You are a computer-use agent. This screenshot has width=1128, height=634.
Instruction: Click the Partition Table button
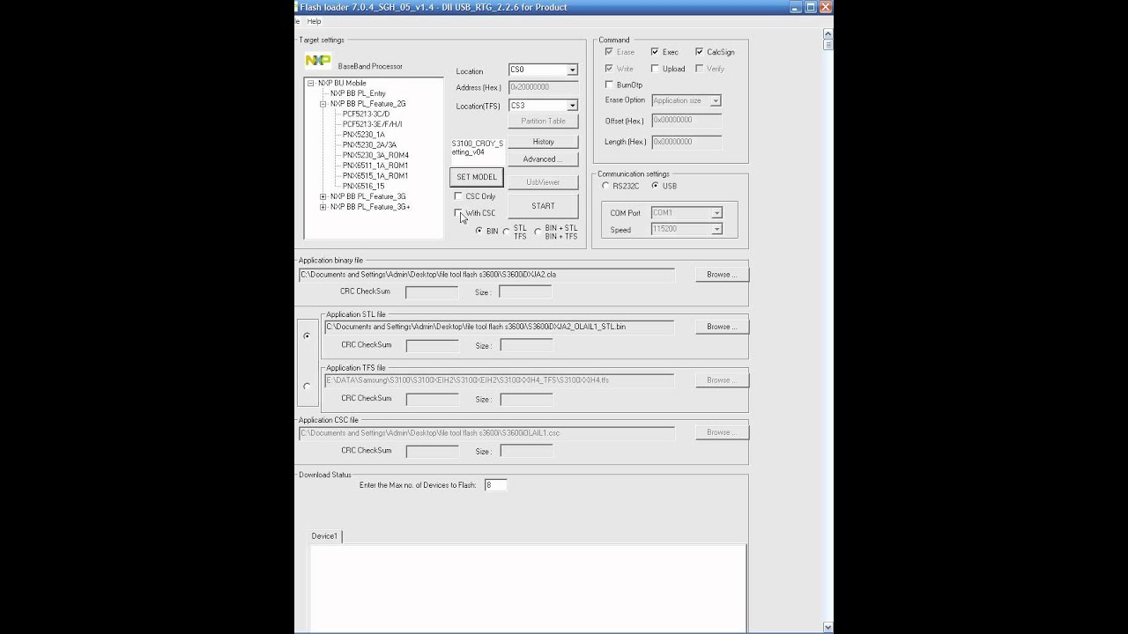click(543, 121)
